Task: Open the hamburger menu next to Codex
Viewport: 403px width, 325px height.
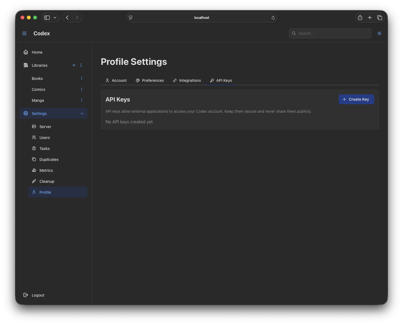Action: tap(24, 33)
